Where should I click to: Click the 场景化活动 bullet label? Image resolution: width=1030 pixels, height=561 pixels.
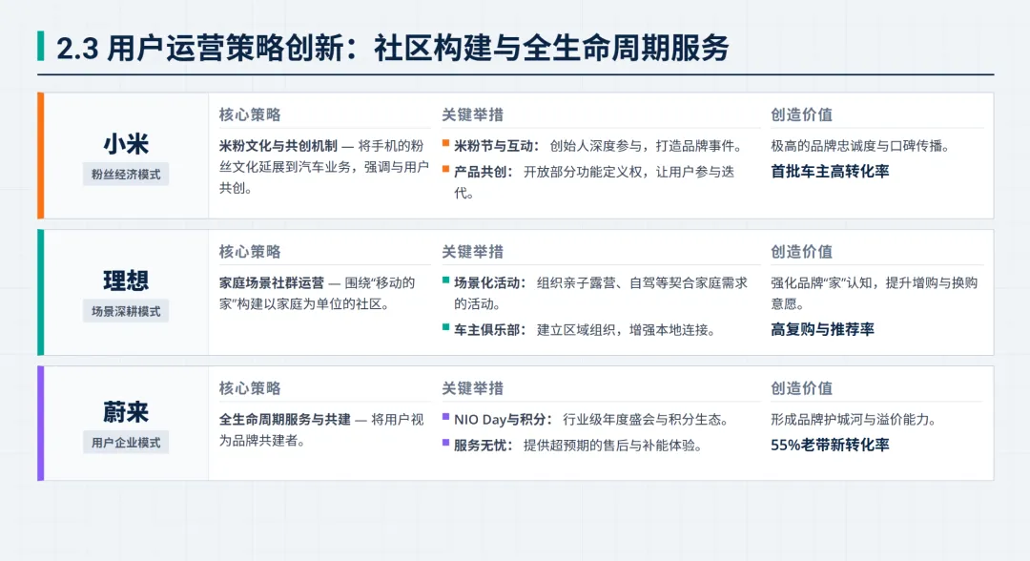[489, 282]
